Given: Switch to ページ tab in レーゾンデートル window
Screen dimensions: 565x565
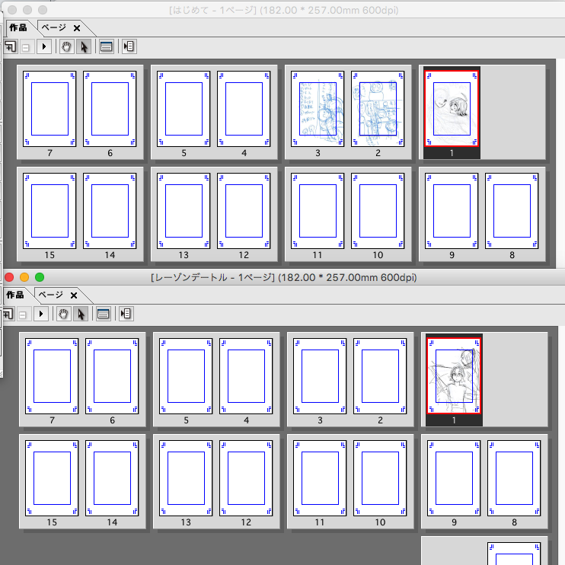Looking at the screenshot, I should (x=51, y=295).
